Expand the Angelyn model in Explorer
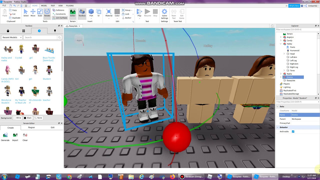The width and height of the screenshot is (320, 180). (281, 37)
